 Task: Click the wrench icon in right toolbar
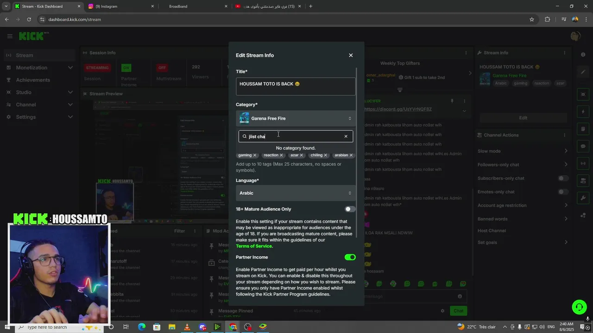[583, 198]
